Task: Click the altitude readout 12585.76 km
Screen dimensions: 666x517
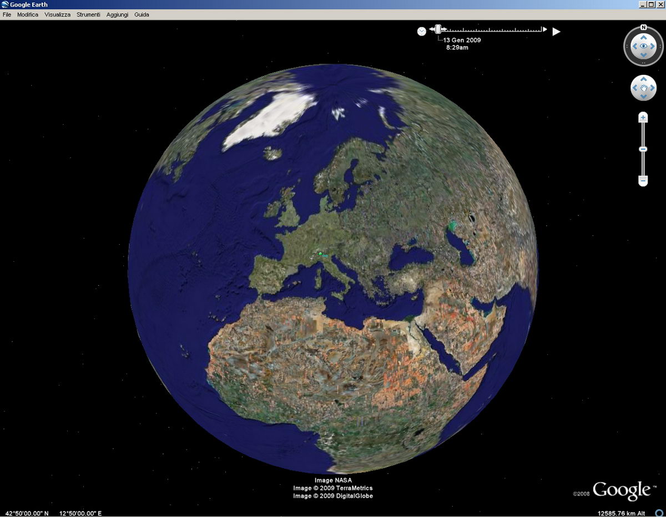Action: coord(620,514)
